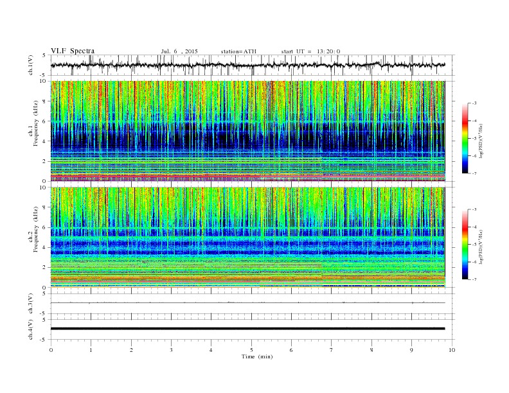The image size is (509, 393).
Task: Click the ch.2 spectrogram color bar
Action: pos(465,244)
